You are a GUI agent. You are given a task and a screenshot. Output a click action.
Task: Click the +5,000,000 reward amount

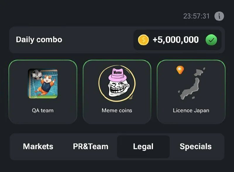point(176,40)
